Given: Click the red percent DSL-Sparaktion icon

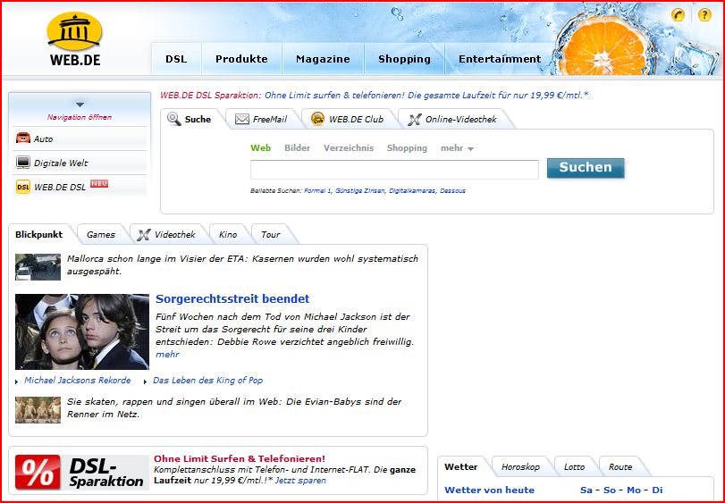Looking at the screenshot, I should tap(38, 472).
